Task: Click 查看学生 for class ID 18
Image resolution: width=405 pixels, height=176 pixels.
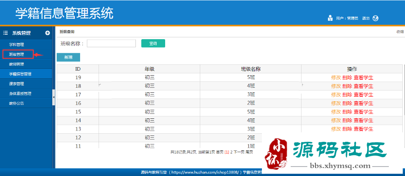Action: pos(364,86)
